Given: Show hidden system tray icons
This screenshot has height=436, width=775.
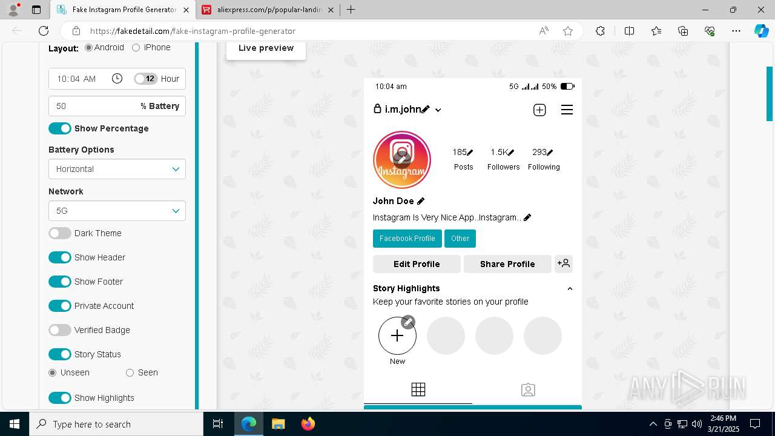Looking at the screenshot, I should (x=653, y=424).
